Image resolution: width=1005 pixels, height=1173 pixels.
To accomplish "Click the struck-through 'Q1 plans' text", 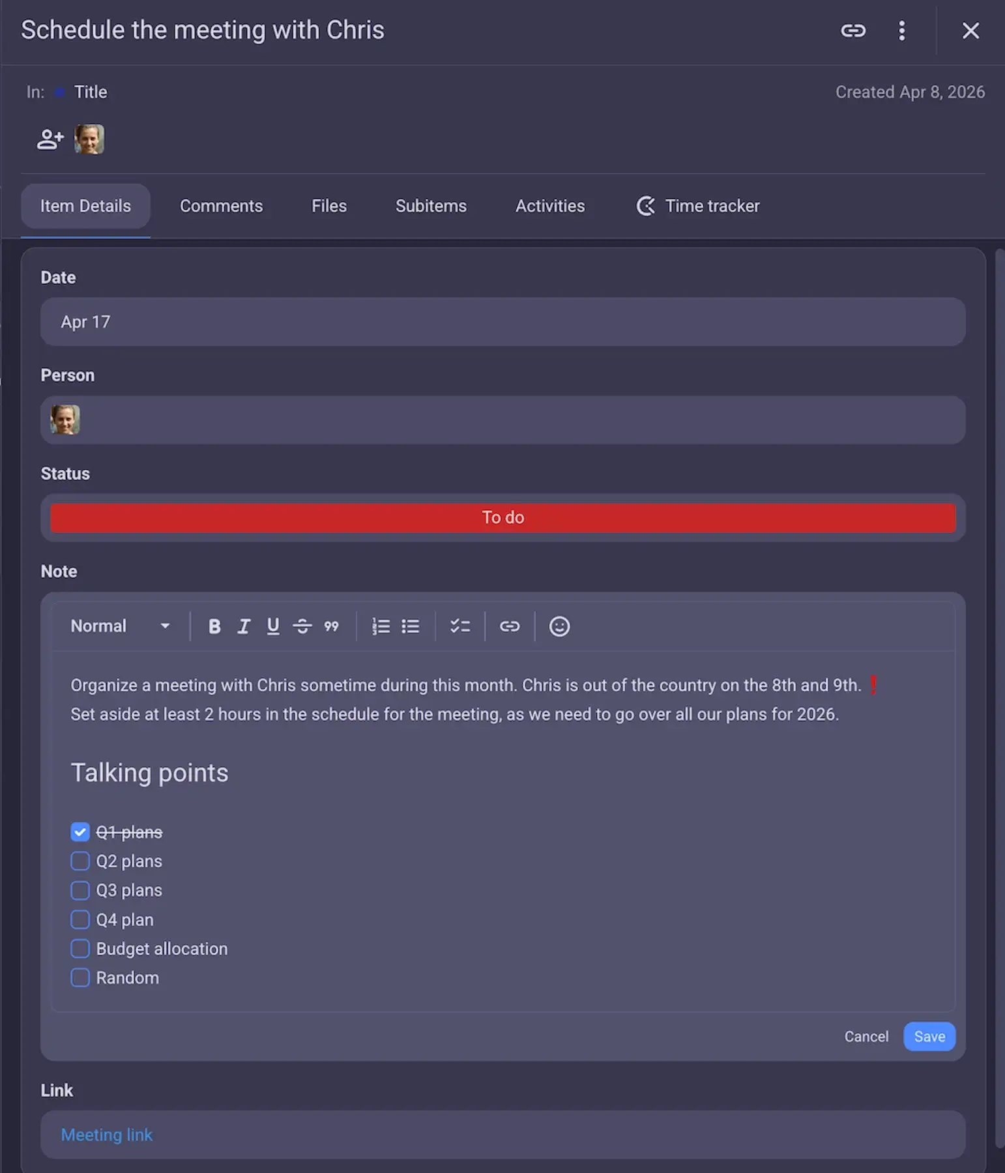I will click(x=129, y=832).
